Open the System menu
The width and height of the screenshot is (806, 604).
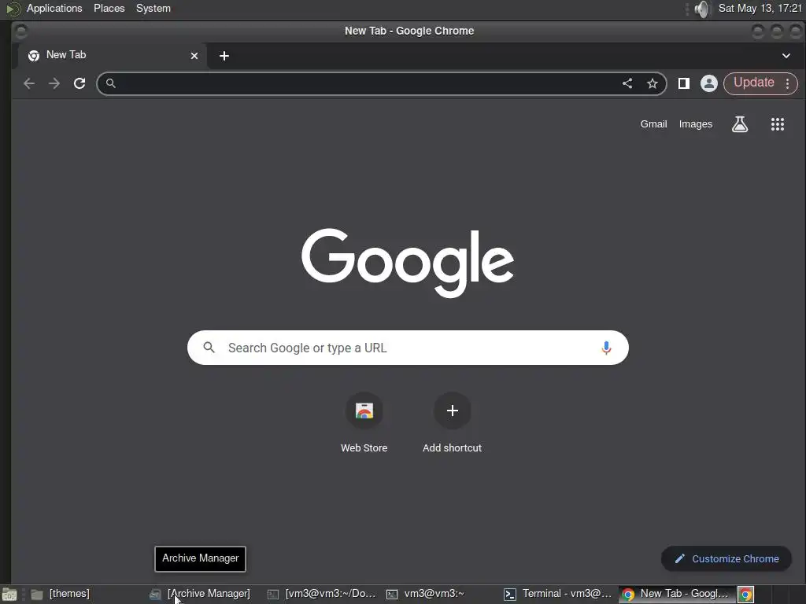point(153,8)
